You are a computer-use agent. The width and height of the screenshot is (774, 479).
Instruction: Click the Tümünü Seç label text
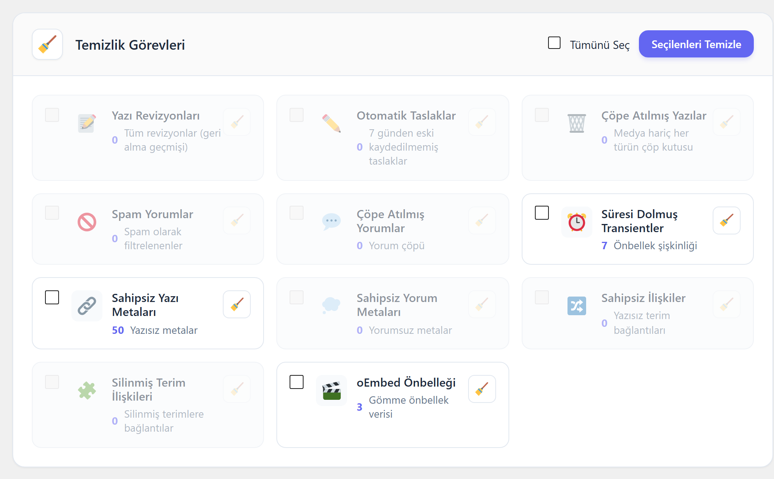600,45
